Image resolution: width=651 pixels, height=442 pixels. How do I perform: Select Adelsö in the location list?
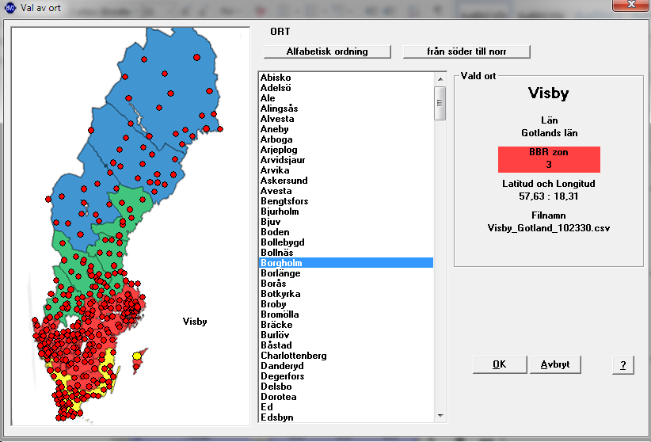(x=346, y=88)
